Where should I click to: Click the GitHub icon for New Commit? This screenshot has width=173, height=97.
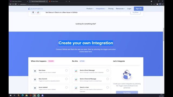click(x=35, y=79)
